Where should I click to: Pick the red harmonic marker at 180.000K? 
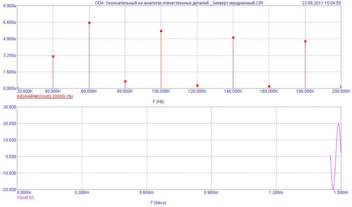point(305,41)
